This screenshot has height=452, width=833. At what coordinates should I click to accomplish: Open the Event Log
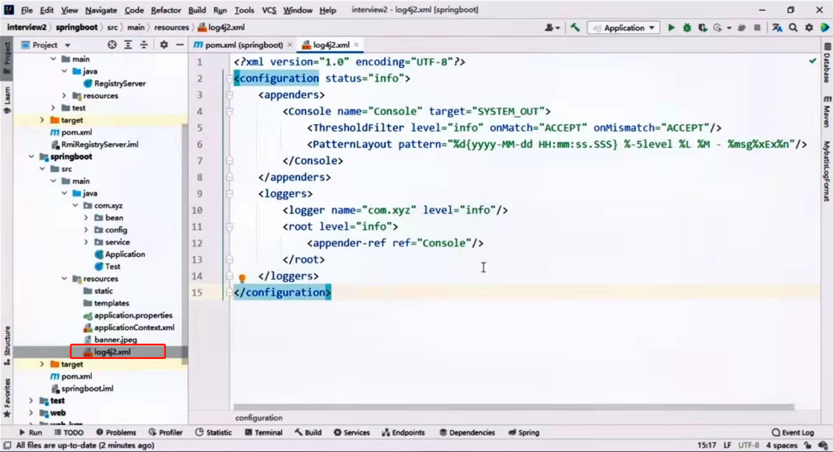tap(793, 433)
